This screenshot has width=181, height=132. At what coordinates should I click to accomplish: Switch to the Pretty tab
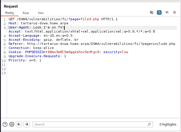click(9, 13)
